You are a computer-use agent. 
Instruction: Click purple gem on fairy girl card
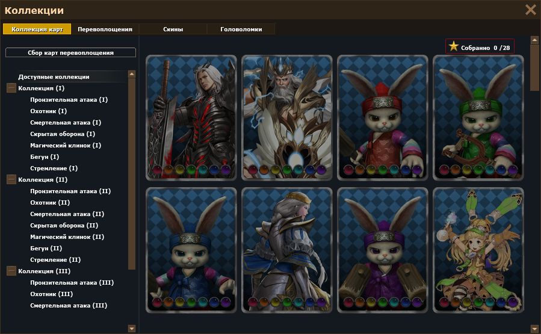512,302
